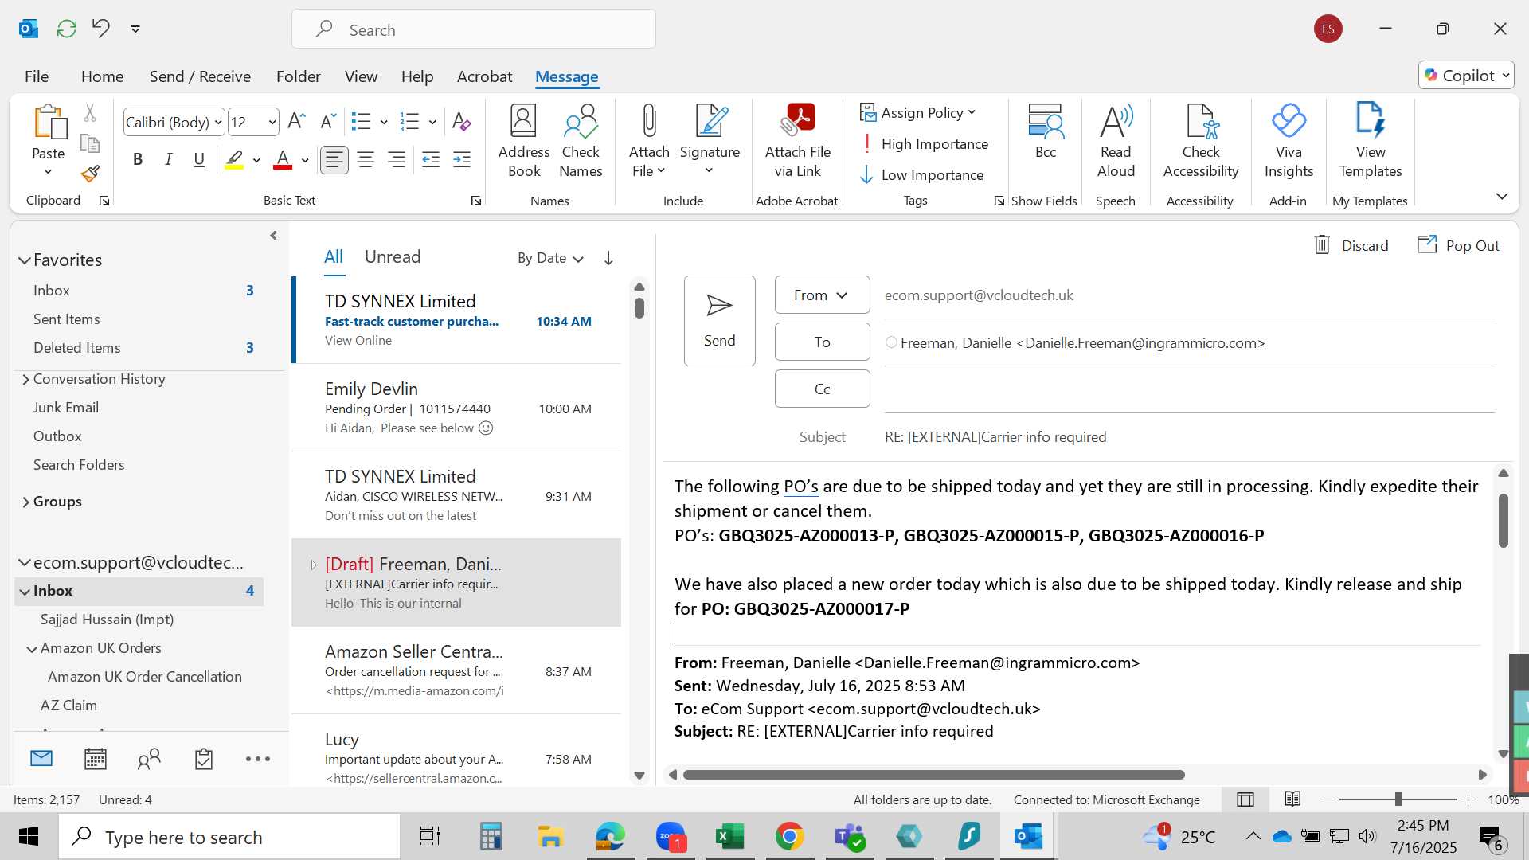Toggle Italic formatting

coord(169,160)
